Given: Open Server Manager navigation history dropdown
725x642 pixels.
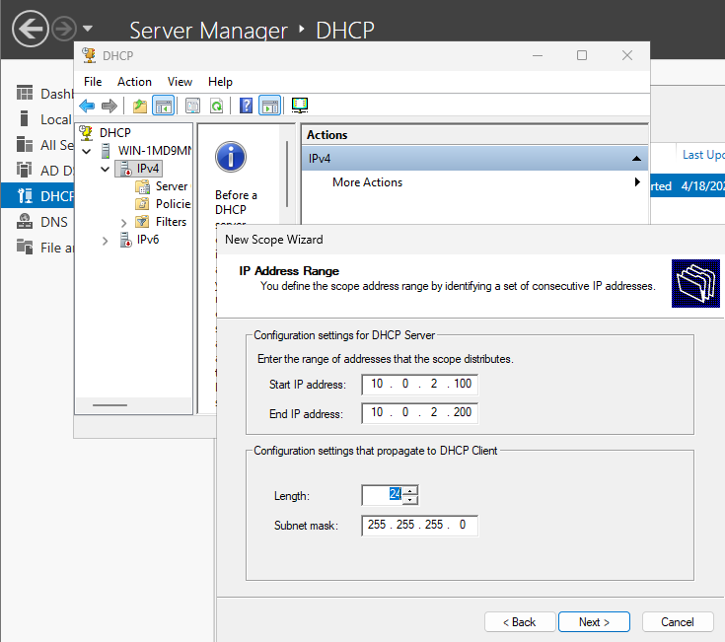Looking at the screenshot, I should point(88,29).
